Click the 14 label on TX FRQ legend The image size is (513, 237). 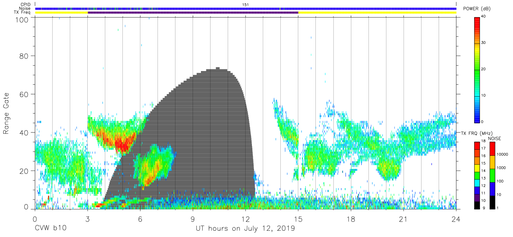[x=483, y=171]
